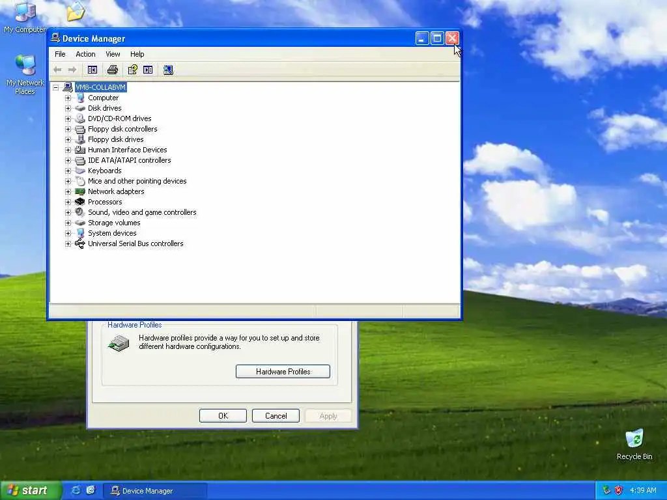Click the Device Manager taskbar button
Image resolution: width=667 pixels, height=500 pixels.
click(x=155, y=491)
